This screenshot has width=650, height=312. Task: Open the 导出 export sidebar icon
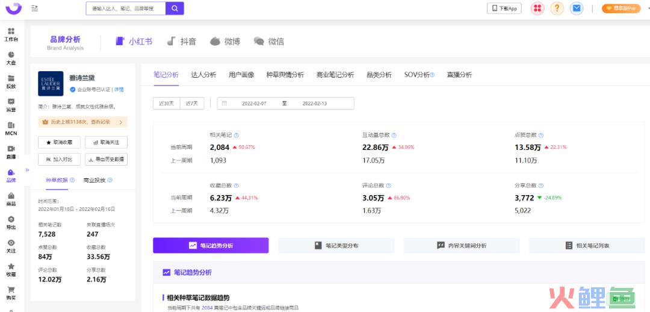pyautogui.click(x=11, y=223)
